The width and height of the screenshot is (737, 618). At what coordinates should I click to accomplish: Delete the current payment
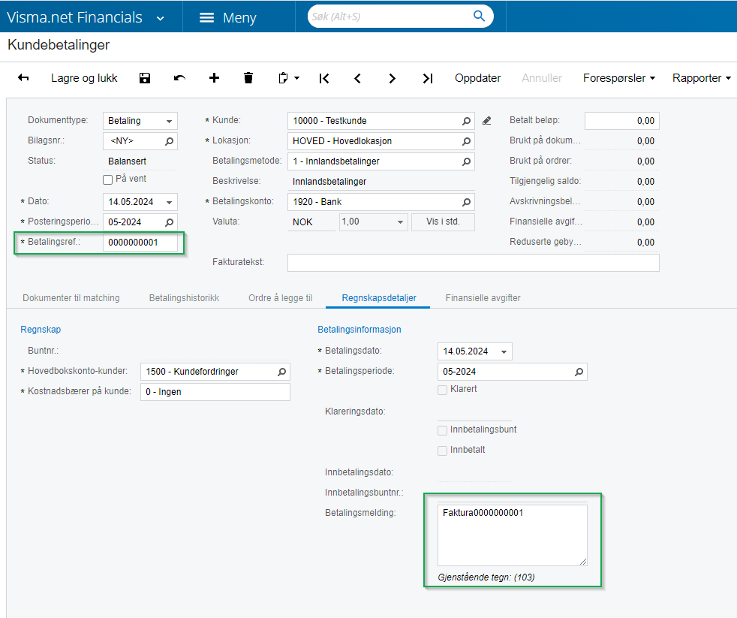[x=248, y=77]
